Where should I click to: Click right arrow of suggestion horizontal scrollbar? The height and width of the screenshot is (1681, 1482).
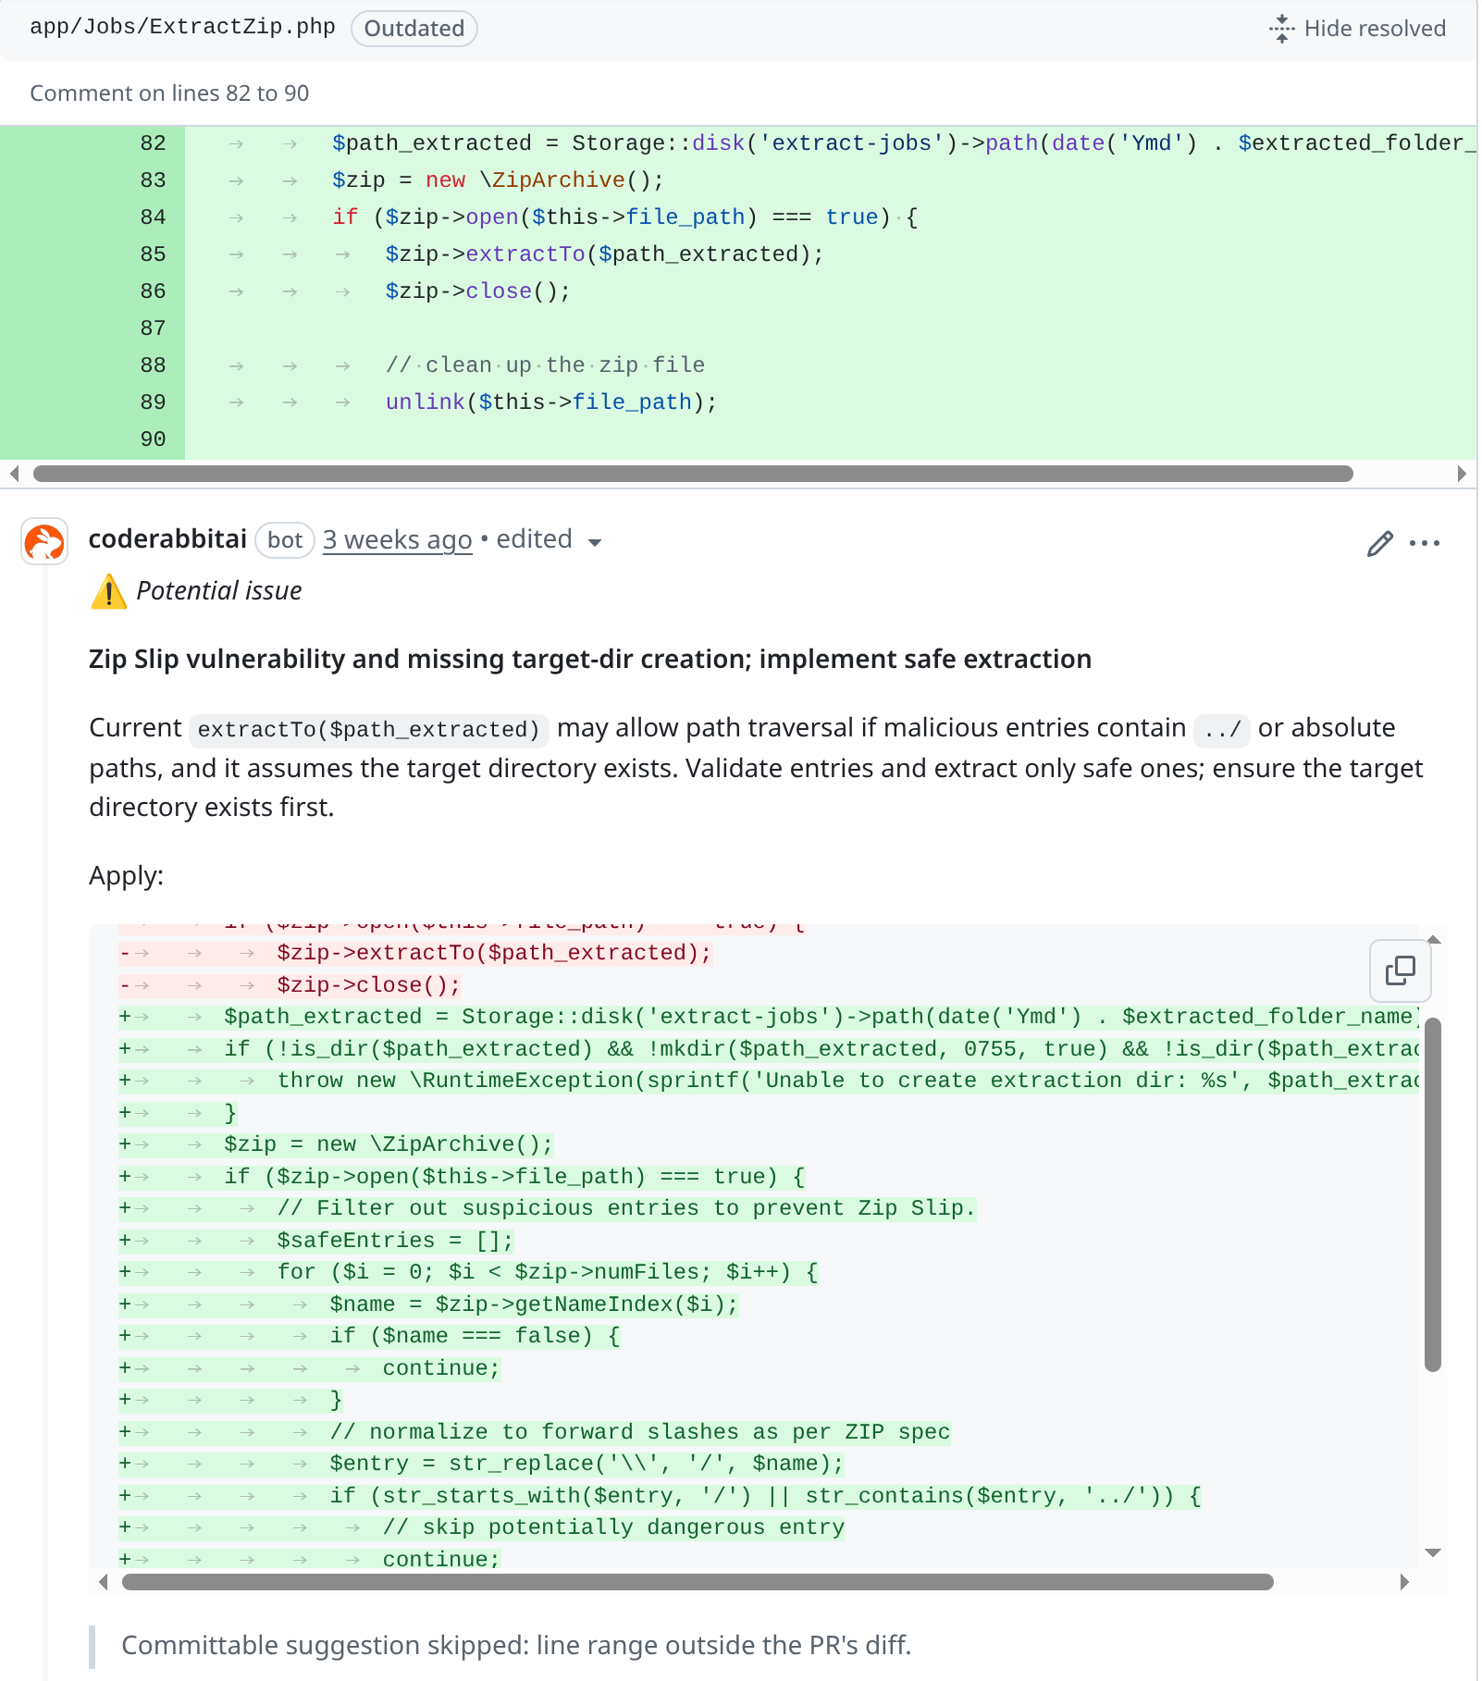(1404, 1582)
